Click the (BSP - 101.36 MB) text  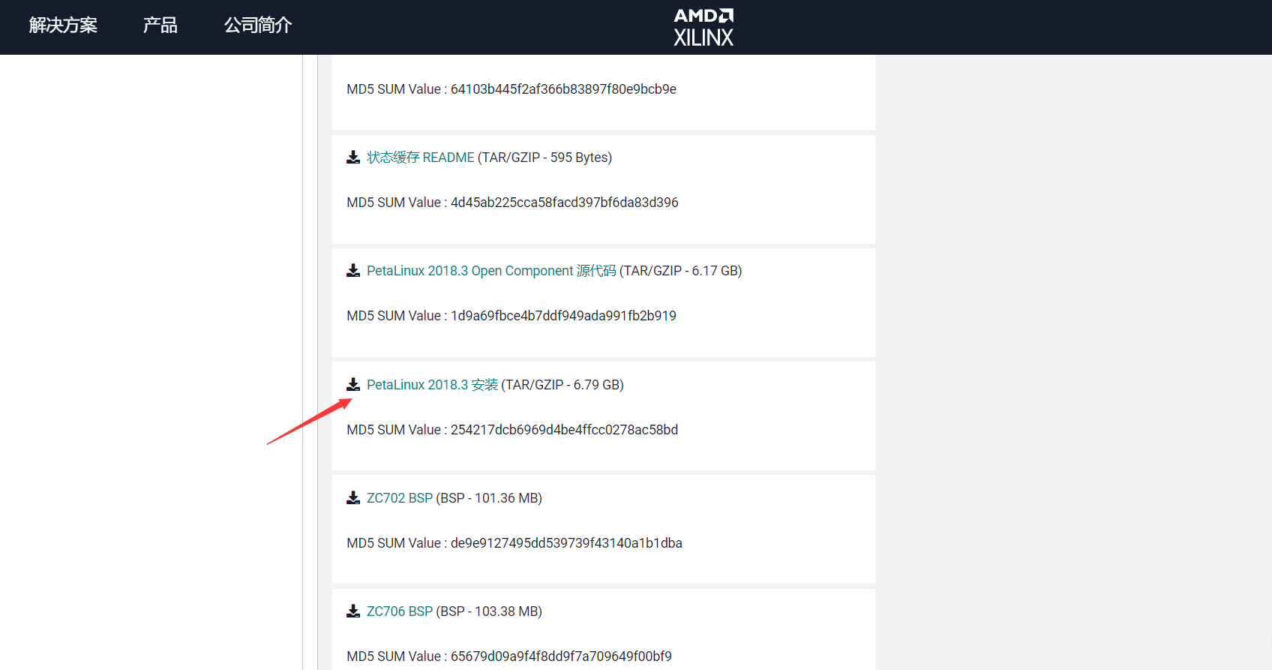pos(489,498)
